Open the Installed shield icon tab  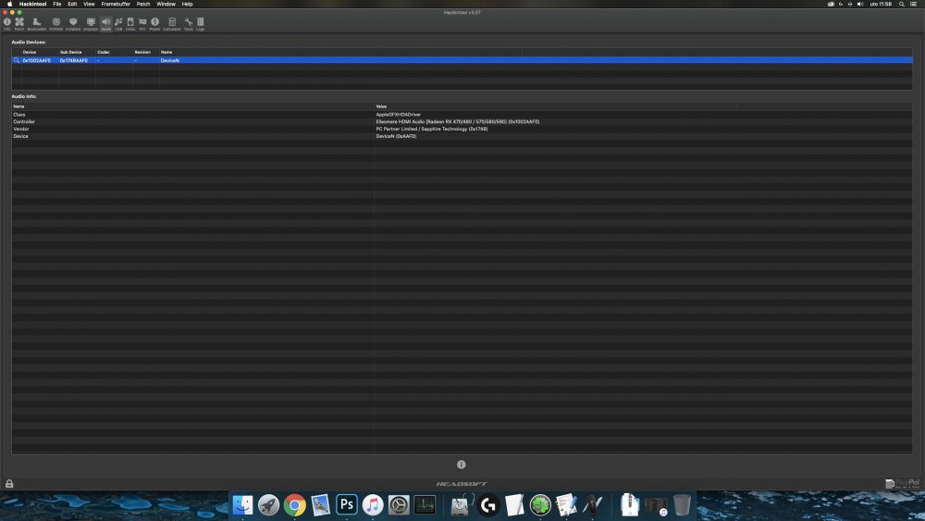(73, 24)
